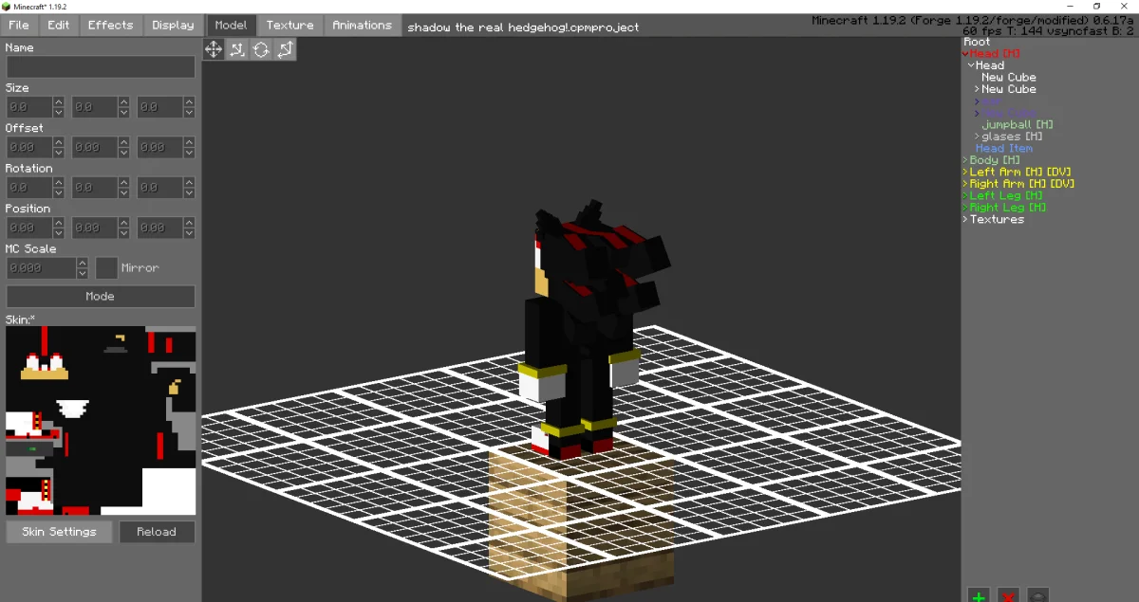Increase the Size Z value
The image size is (1139, 602).
click(x=190, y=102)
